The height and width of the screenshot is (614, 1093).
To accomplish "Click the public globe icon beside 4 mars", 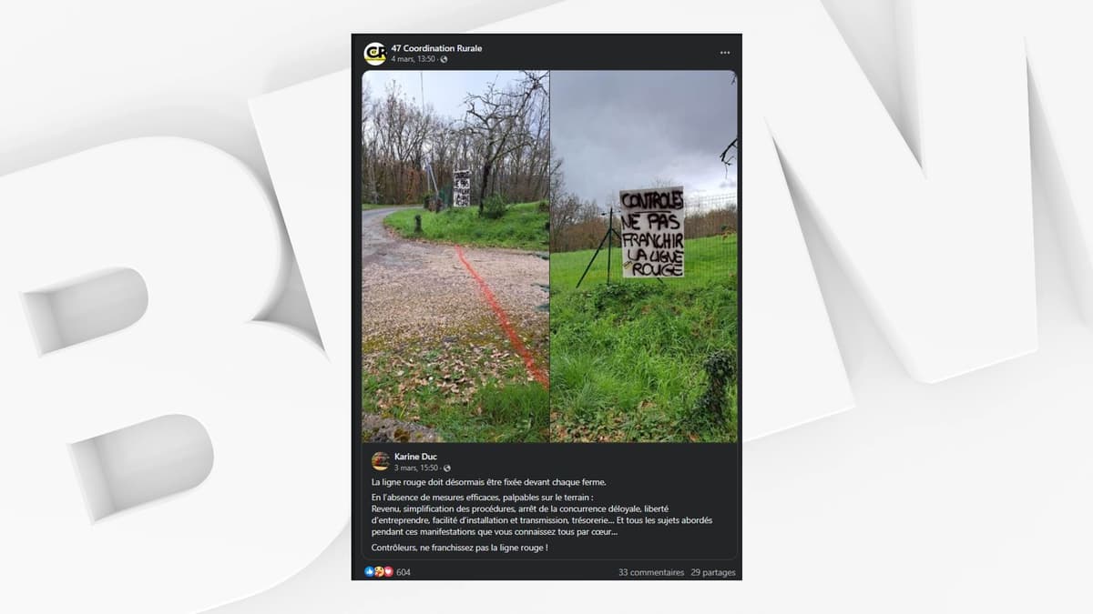I will coord(444,59).
